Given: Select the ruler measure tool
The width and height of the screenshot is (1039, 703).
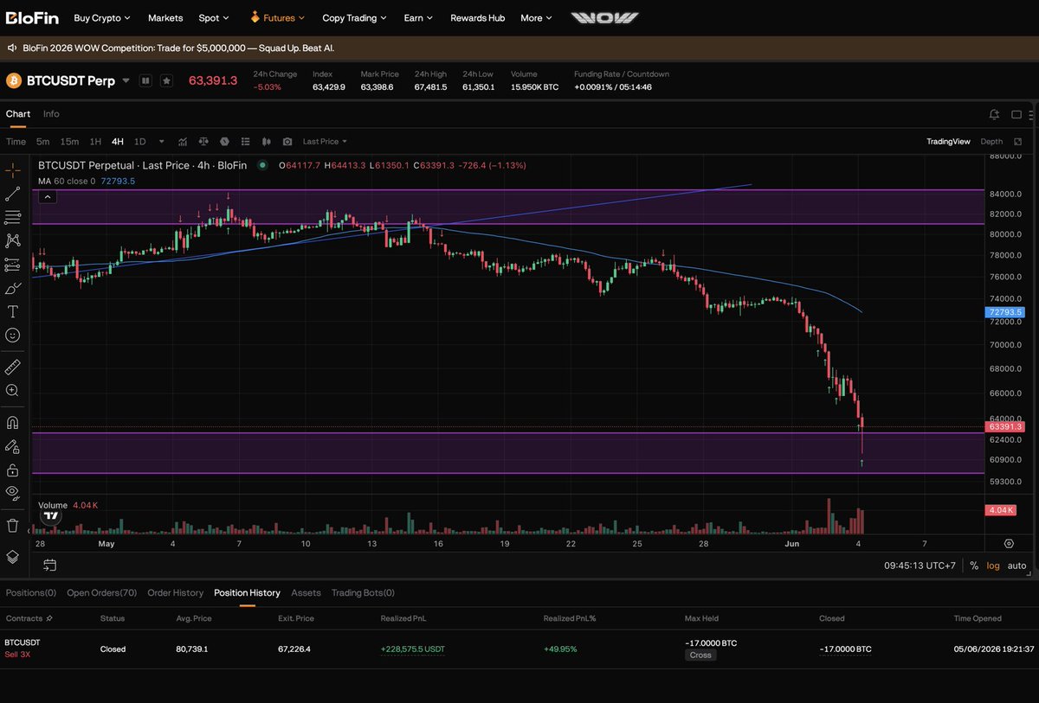Looking at the screenshot, I should click(13, 367).
